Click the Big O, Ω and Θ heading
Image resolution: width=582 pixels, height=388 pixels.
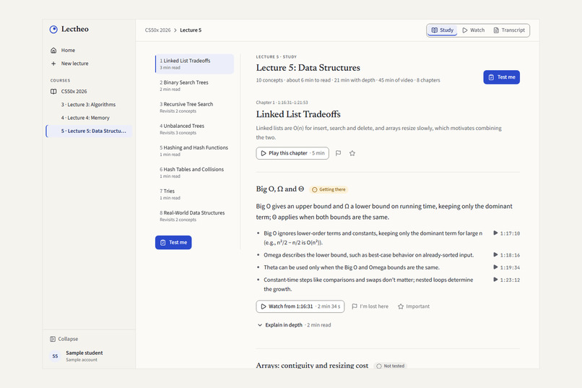point(280,189)
